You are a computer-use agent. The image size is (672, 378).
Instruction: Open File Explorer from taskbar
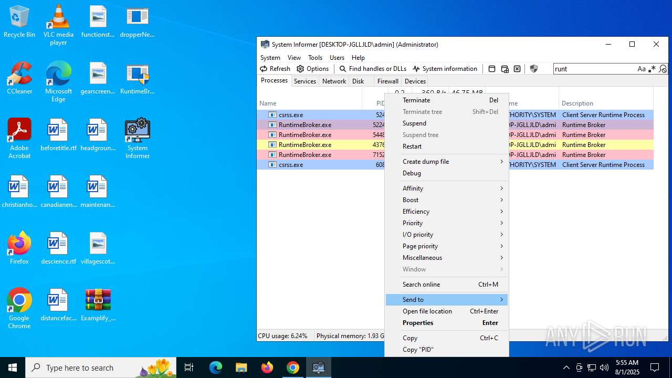click(241, 367)
